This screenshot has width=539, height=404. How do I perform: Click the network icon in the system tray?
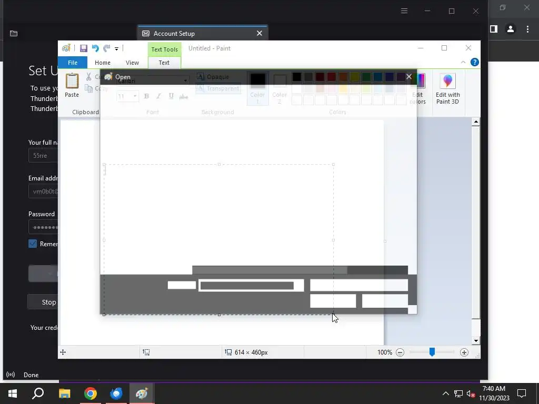[458, 393]
